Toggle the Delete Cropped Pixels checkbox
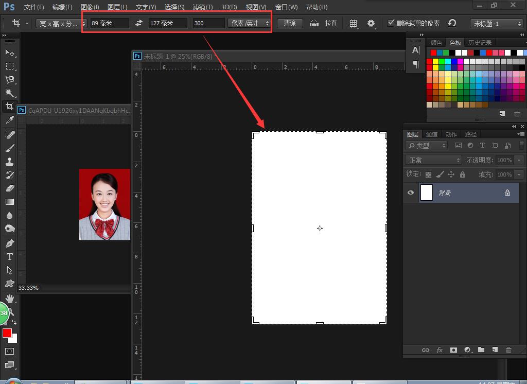Image resolution: width=527 pixels, height=384 pixels. pyautogui.click(x=391, y=23)
